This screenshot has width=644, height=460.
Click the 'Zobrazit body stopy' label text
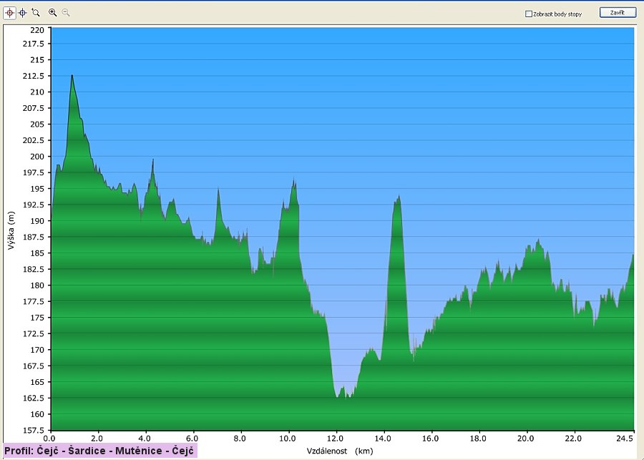tap(557, 14)
